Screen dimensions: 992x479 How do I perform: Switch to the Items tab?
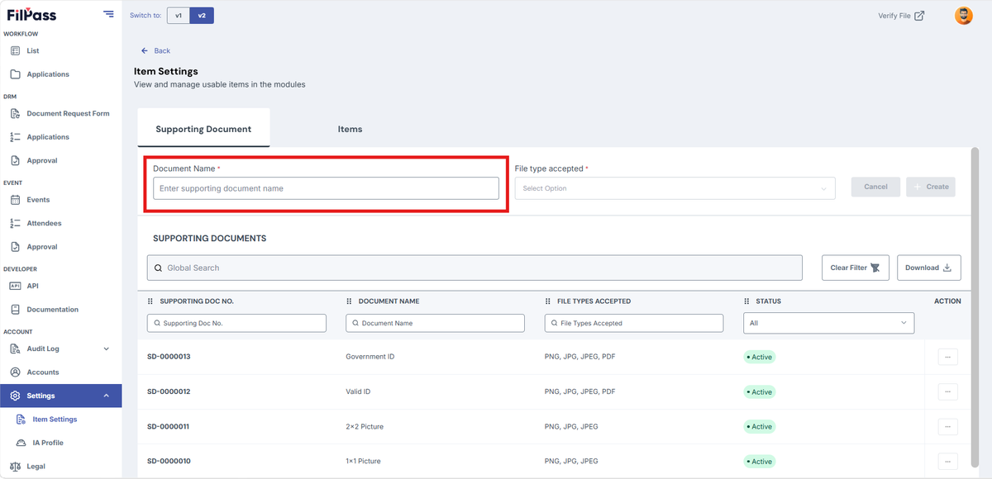tap(350, 129)
